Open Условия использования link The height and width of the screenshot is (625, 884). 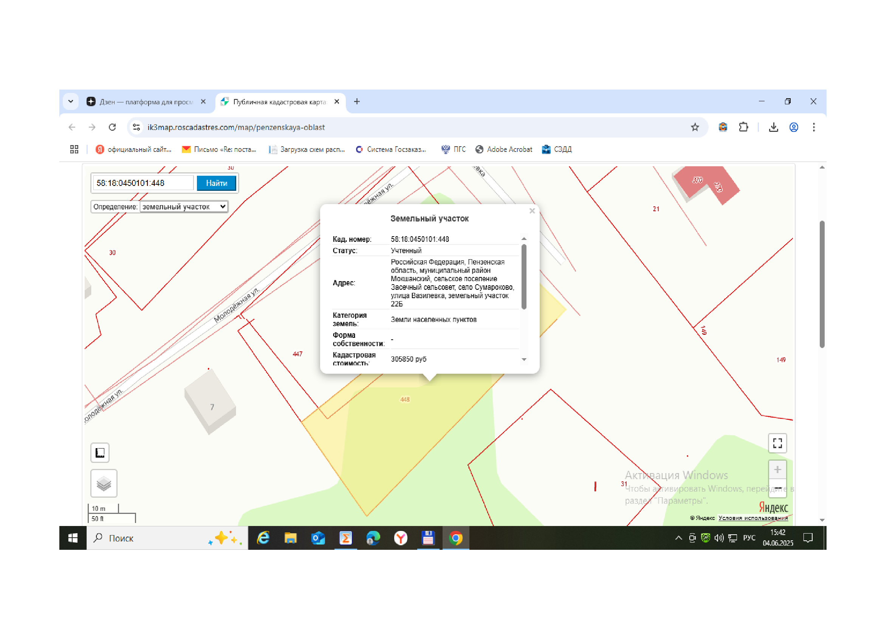coord(753,518)
